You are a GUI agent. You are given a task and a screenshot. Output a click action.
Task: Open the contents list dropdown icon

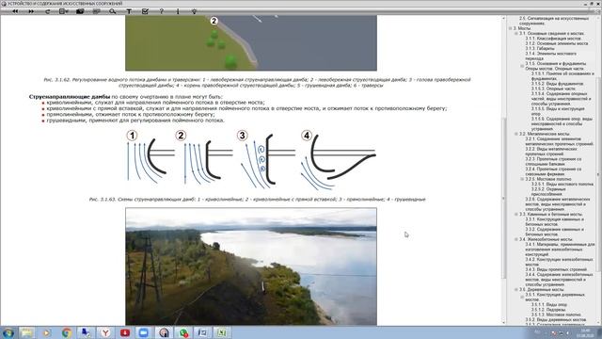64,11
